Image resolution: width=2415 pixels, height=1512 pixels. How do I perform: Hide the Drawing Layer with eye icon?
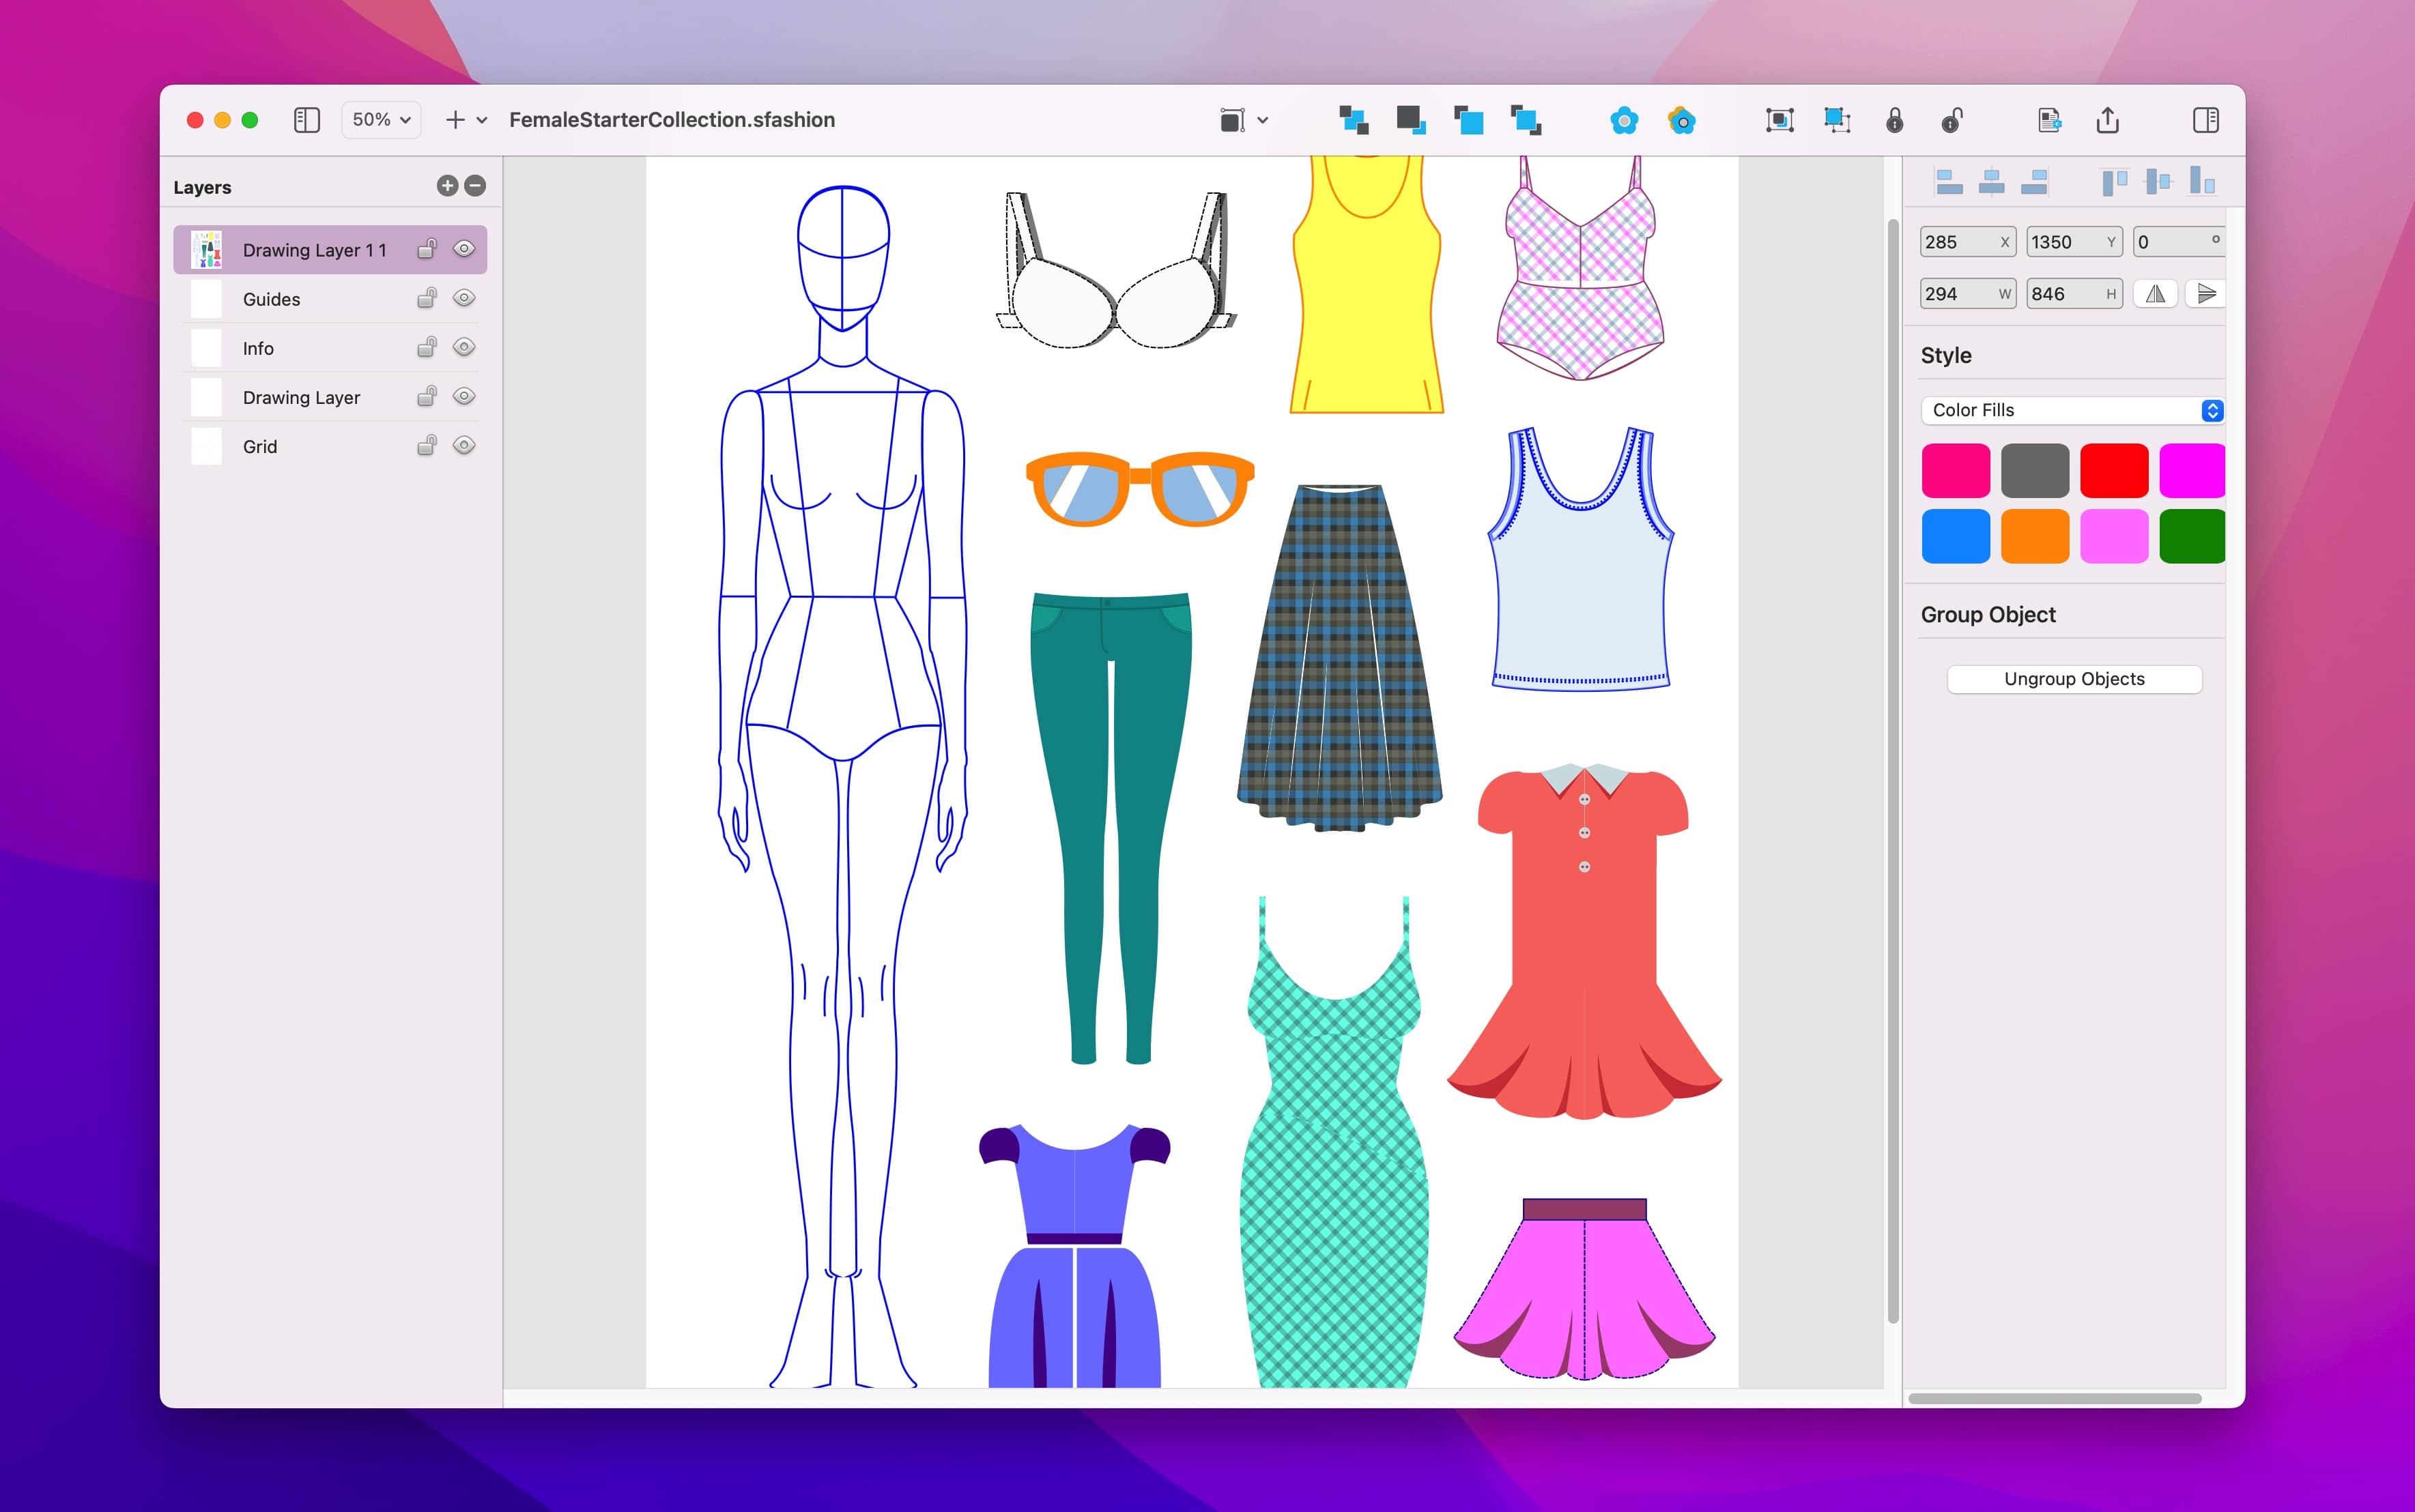(464, 396)
